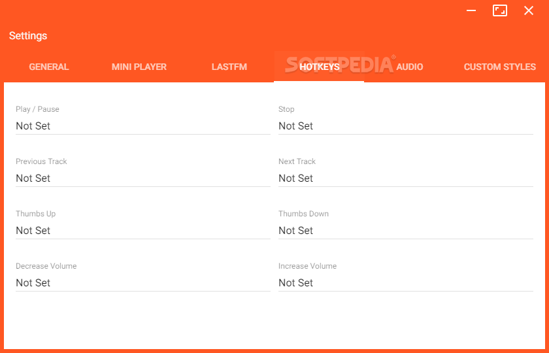Click the Increase Volume hotkey field
This screenshot has height=353, width=549.
[405, 282]
